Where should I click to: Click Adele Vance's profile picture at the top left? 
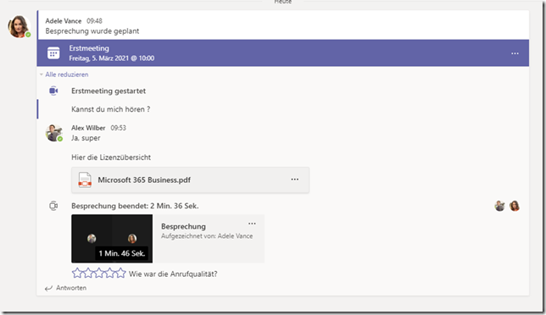pyautogui.click(x=19, y=26)
